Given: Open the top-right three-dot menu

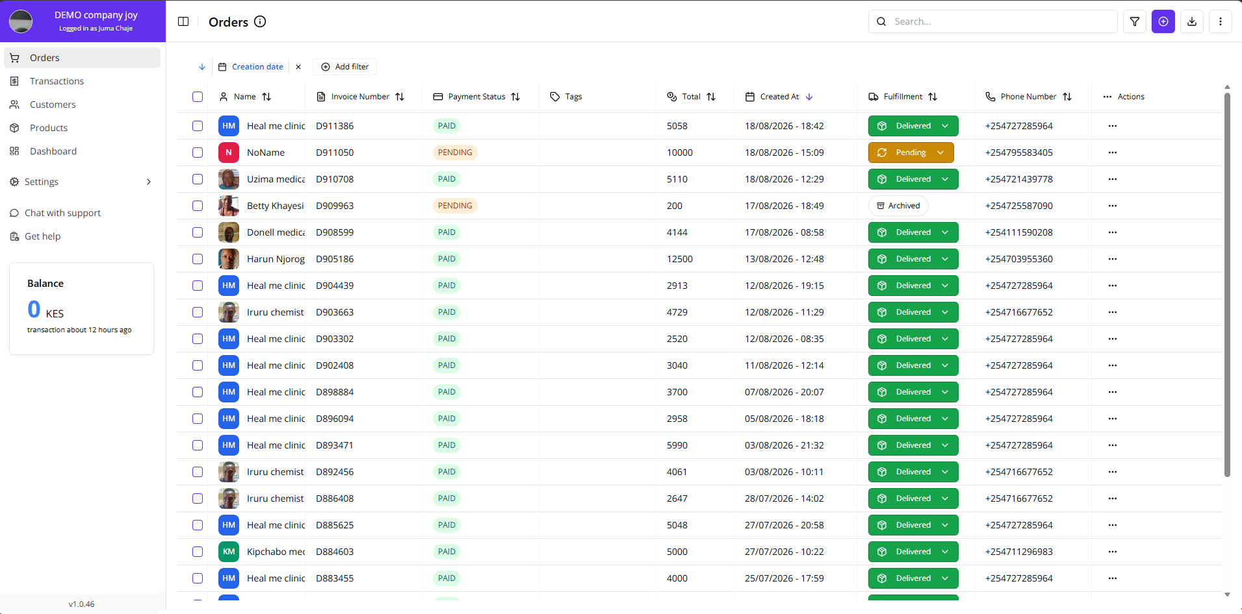Looking at the screenshot, I should tap(1221, 21).
